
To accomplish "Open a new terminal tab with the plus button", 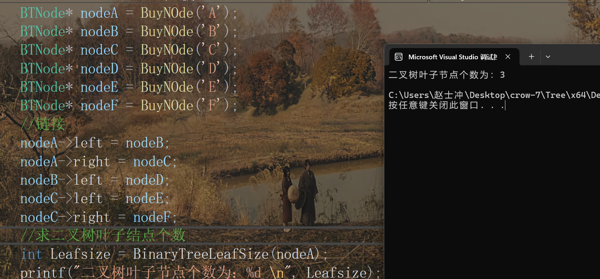I will point(531,57).
